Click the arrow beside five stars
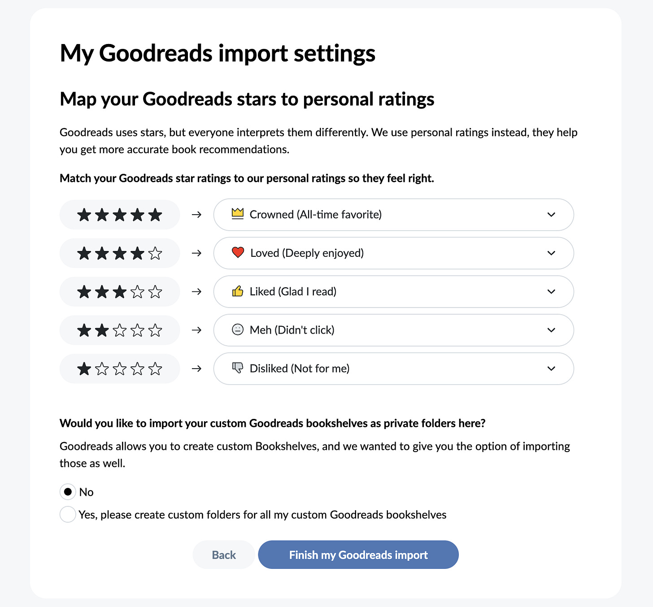Image resolution: width=653 pixels, height=607 pixels. click(x=196, y=215)
